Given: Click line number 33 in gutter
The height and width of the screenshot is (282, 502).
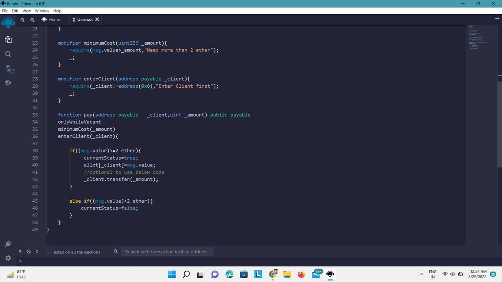Looking at the screenshot, I should click(x=35, y=114).
